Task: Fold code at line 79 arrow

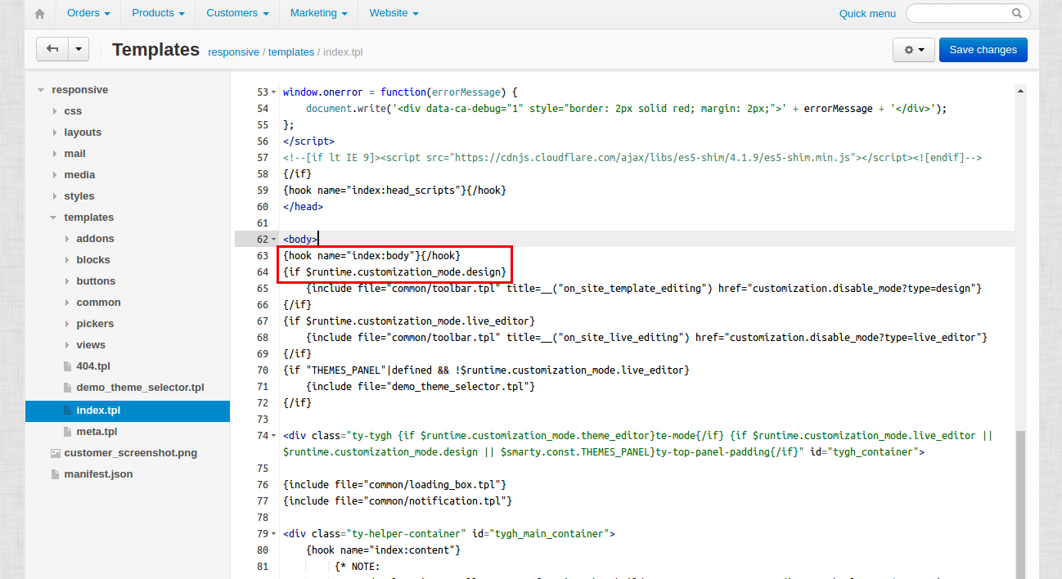Action: (x=274, y=534)
